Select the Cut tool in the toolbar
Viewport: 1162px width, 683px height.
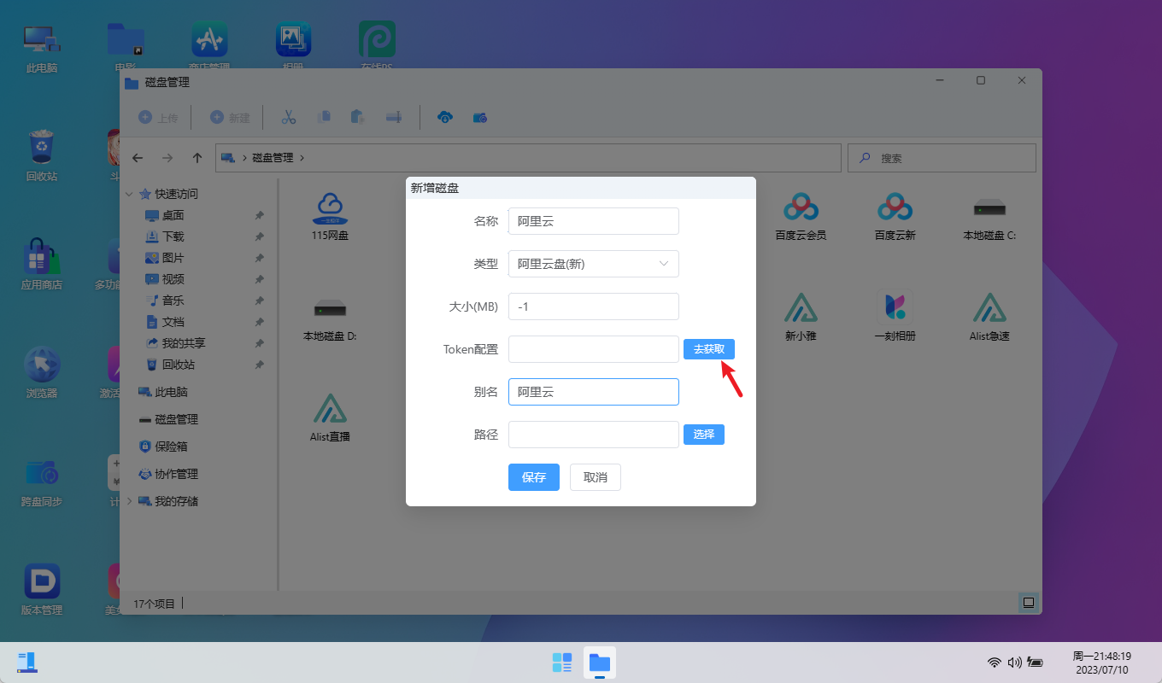click(x=289, y=117)
